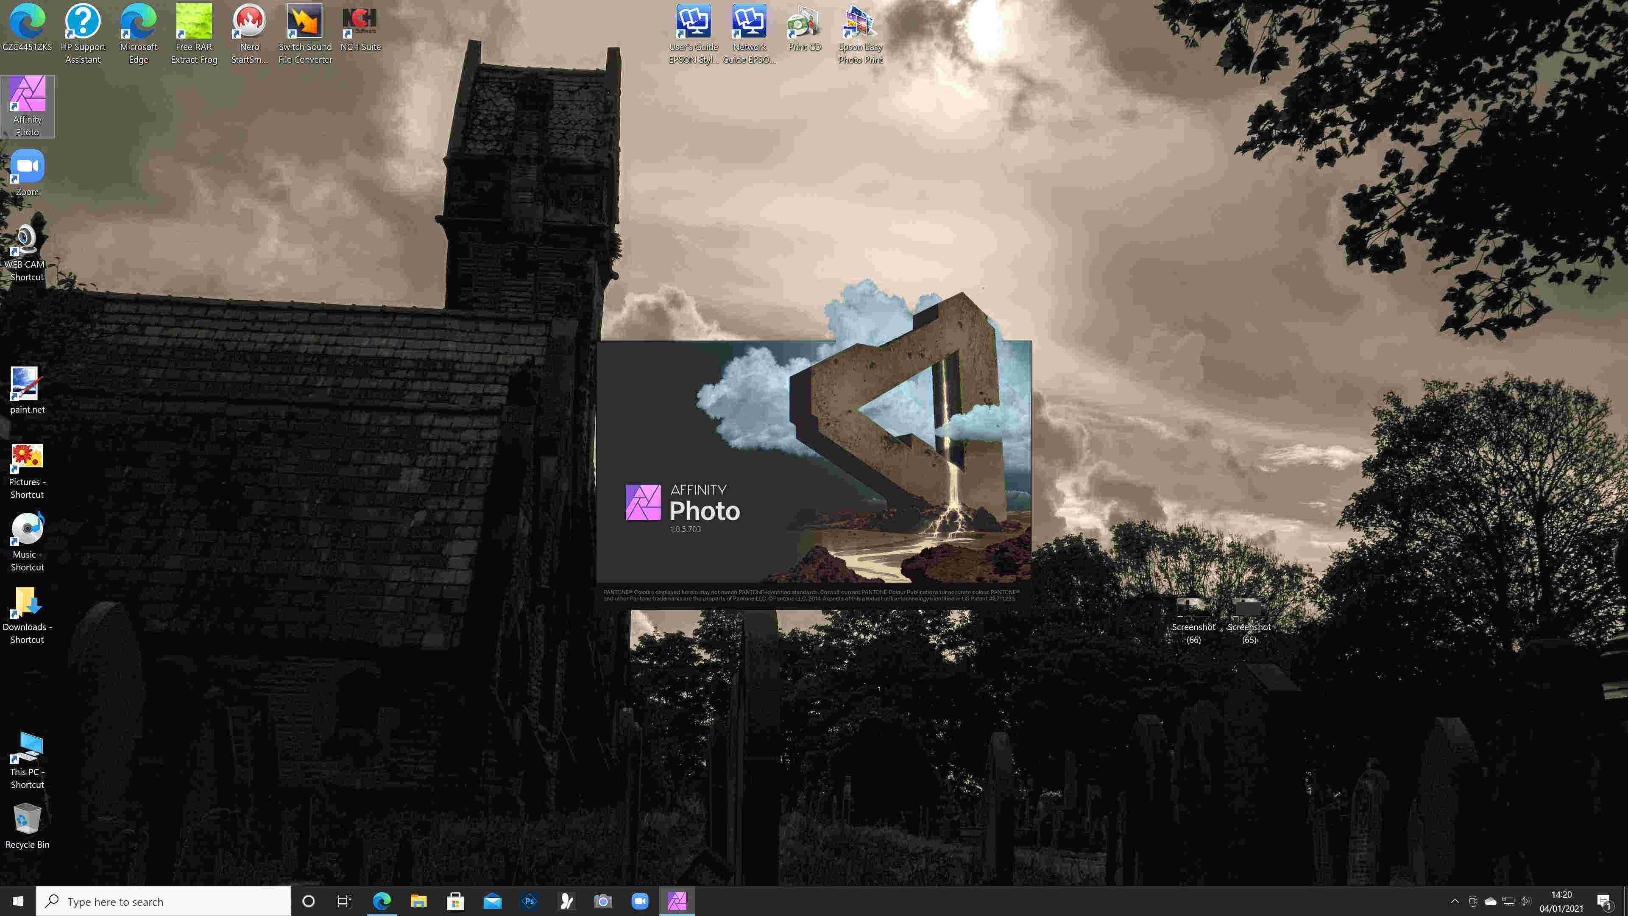
Task: Select the Free RAR Extract Frog icon
Action: 194,34
